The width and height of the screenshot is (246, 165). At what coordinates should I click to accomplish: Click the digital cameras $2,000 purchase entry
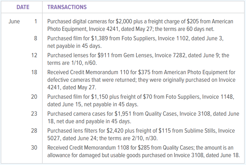pyautogui.click(x=140, y=25)
